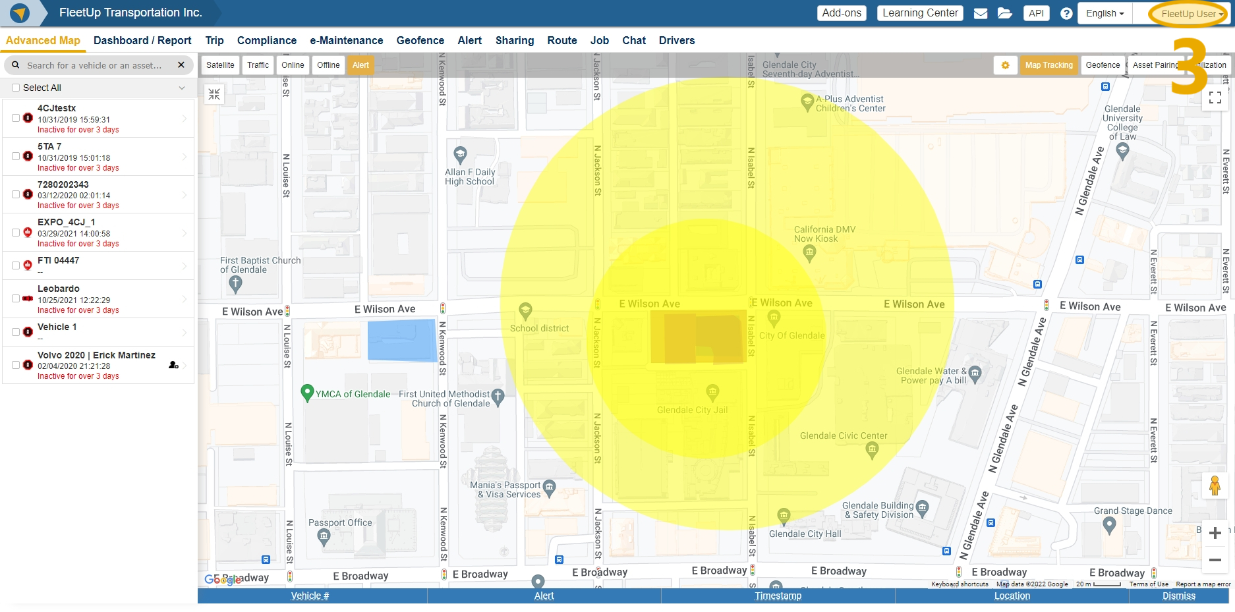Expand the 7280202343 row chevron
The height and width of the screenshot is (612, 1235).
pyautogui.click(x=184, y=195)
